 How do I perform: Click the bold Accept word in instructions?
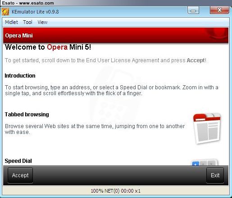tap(196, 60)
